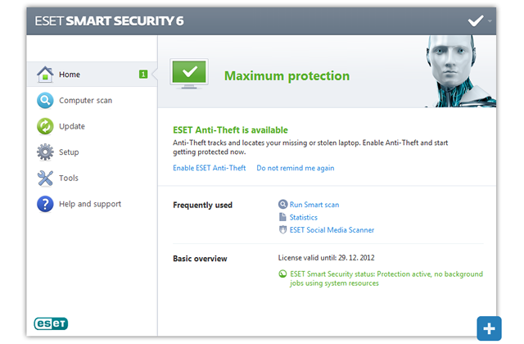Open the Statistics link
The width and height of the screenshot is (524, 344).
304,217
